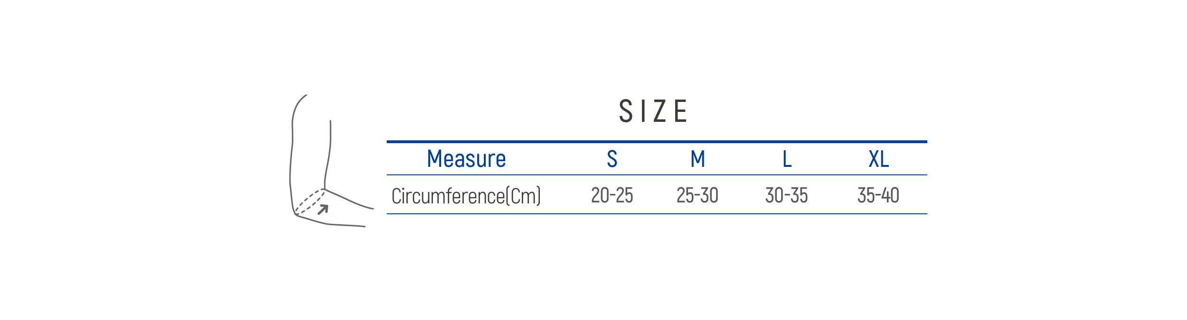The height and width of the screenshot is (320, 1187).
Task: Click the Circumference(Cm) row label
Action: (x=466, y=196)
